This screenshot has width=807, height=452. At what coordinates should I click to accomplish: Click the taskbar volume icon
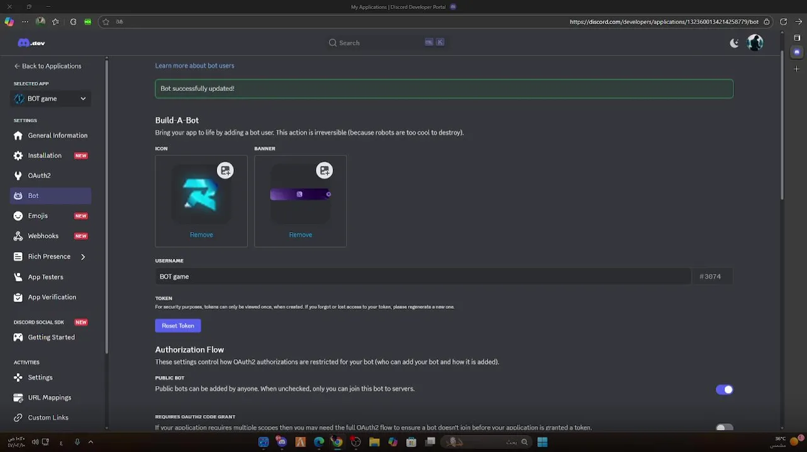35,442
